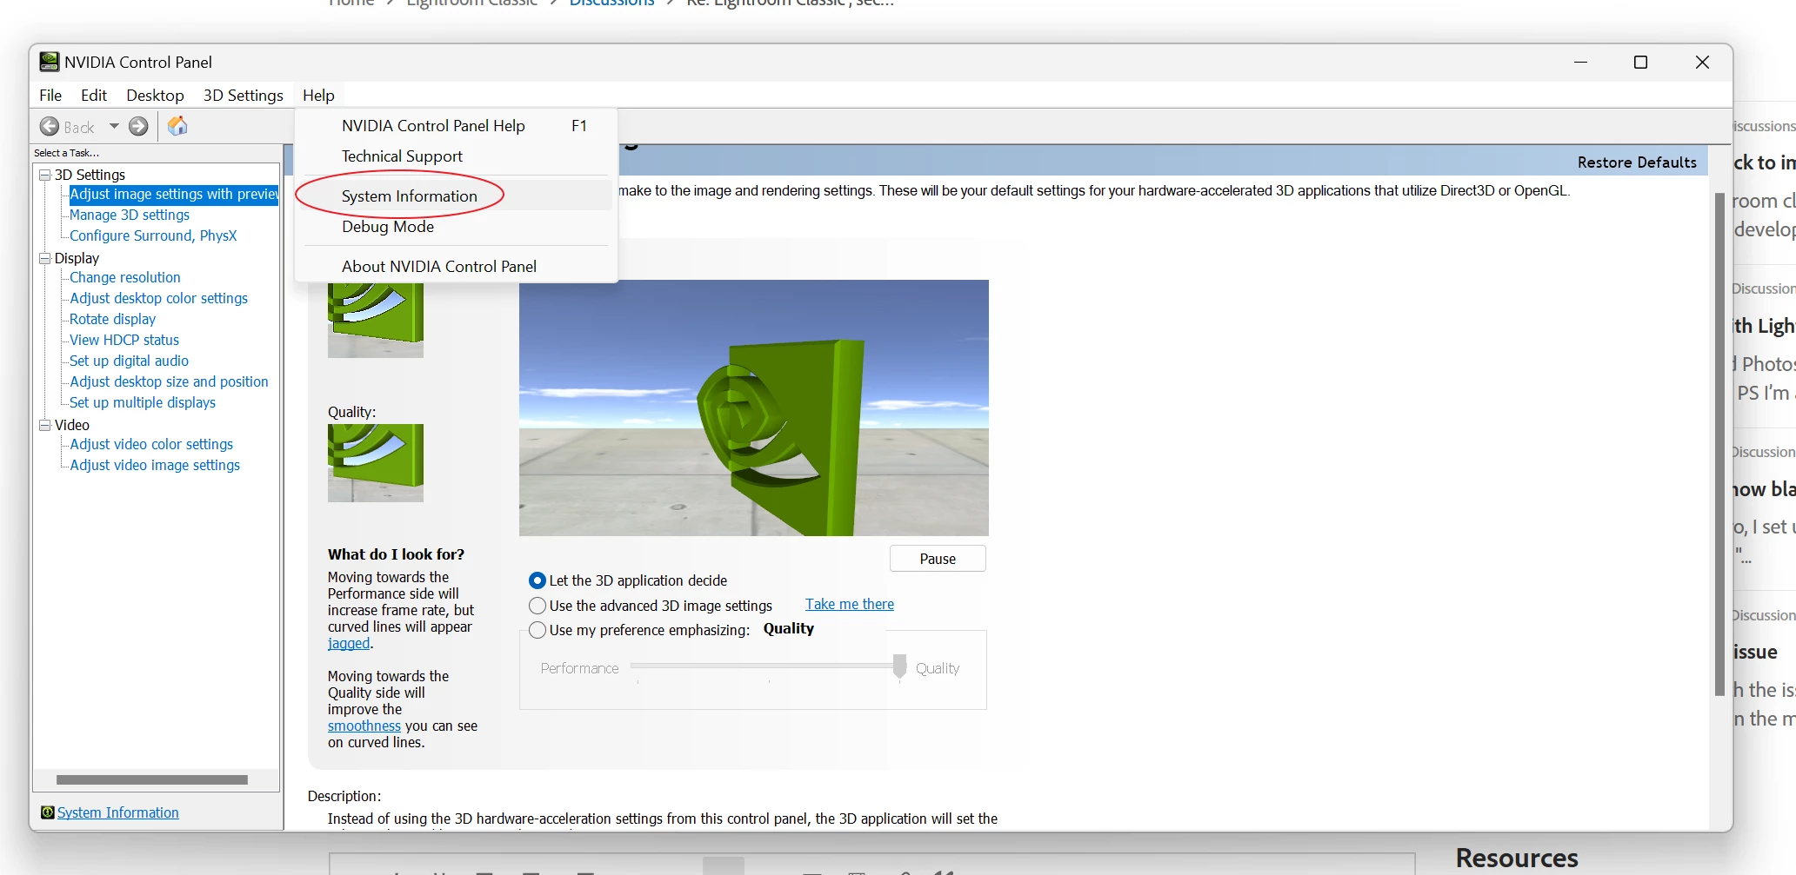Screen dimensions: 1796x875
Task: Open Change resolution task
Action: coord(125,277)
